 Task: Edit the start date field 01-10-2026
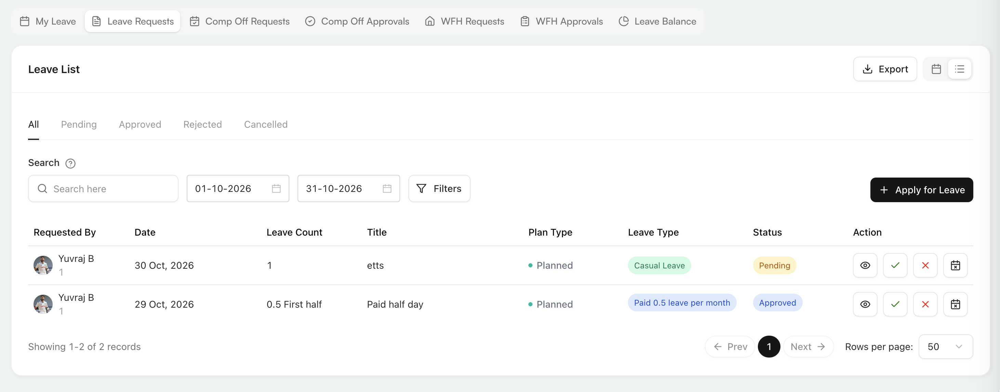(x=238, y=188)
